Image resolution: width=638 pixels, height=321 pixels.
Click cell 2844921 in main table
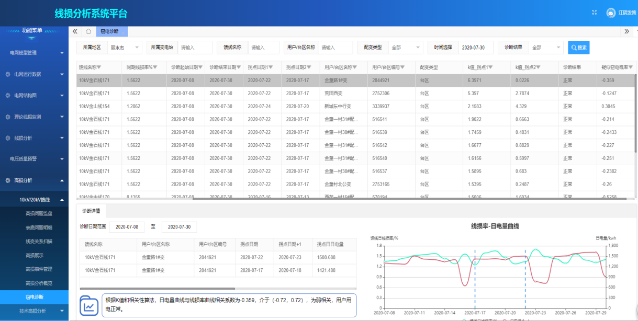click(380, 81)
